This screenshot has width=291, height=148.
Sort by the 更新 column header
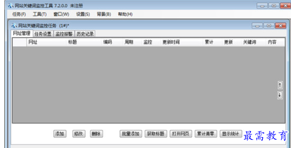[x=232, y=42]
